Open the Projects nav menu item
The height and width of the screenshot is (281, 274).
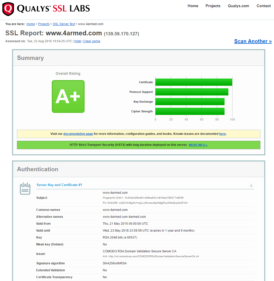click(213, 6)
